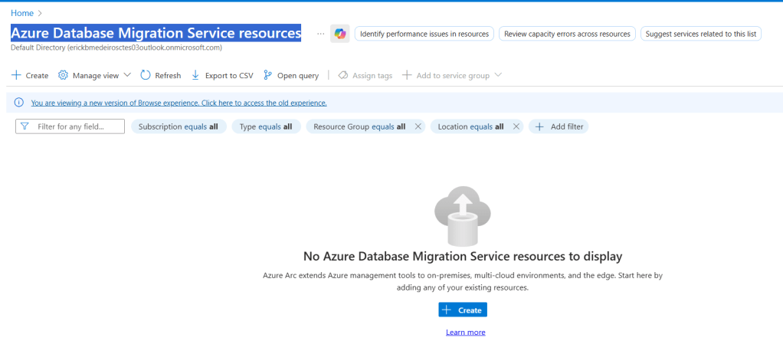Navigate to Home breadcrumb
Viewport: 783px width, 364px height.
coord(21,13)
